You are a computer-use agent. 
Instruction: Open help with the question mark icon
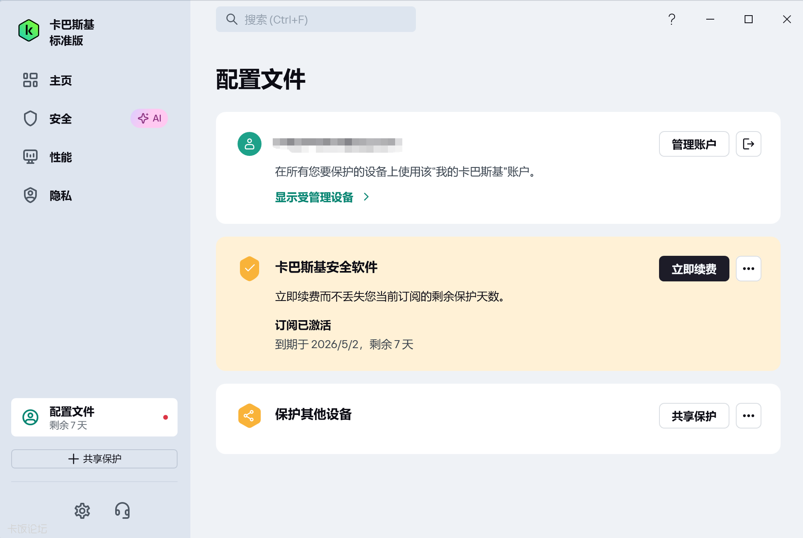coord(672,19)
